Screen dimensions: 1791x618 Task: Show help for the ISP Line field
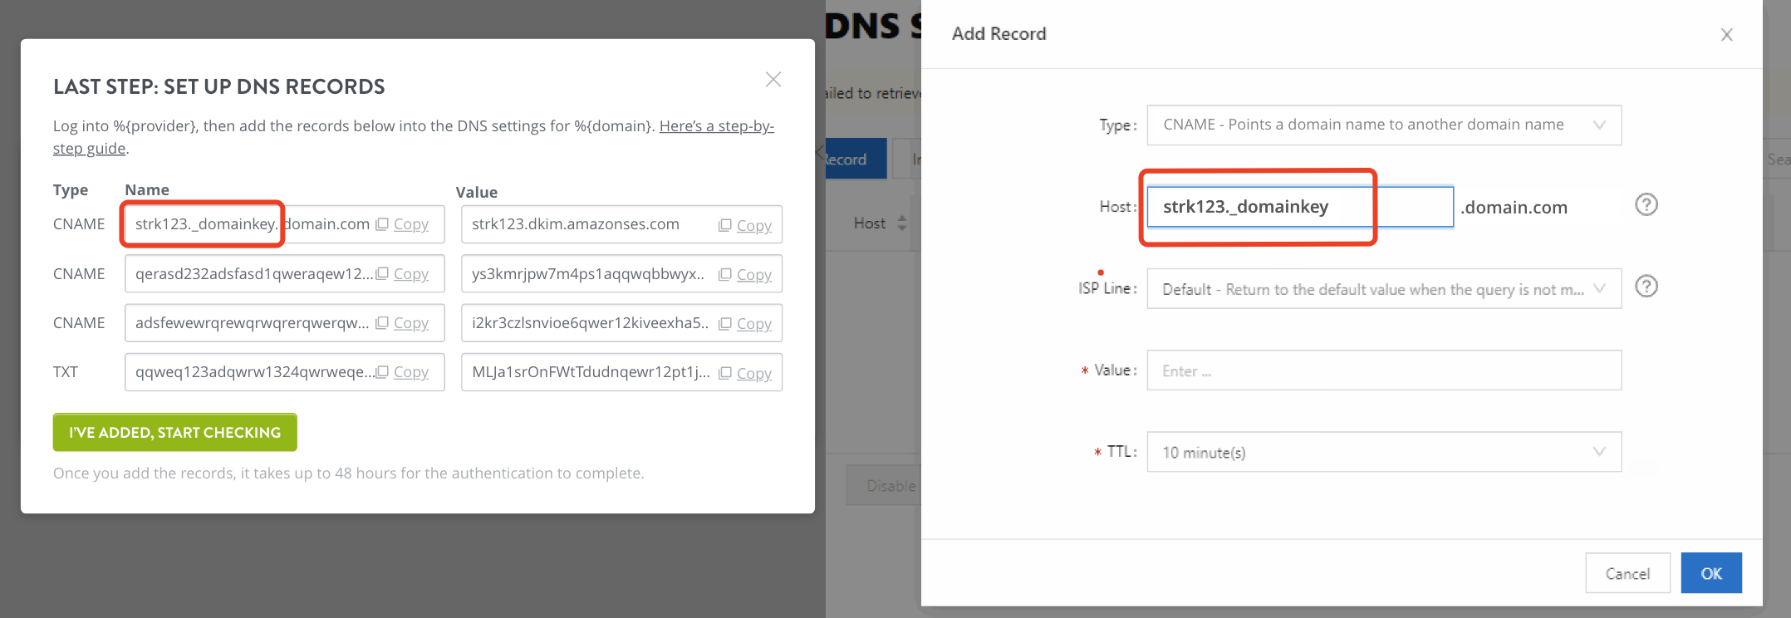point(1646,287)
